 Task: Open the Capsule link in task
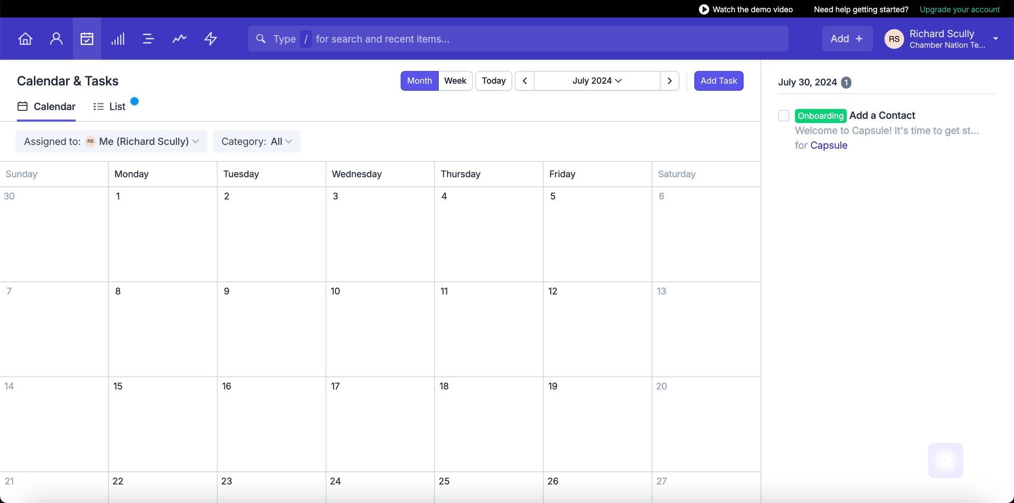829,145
